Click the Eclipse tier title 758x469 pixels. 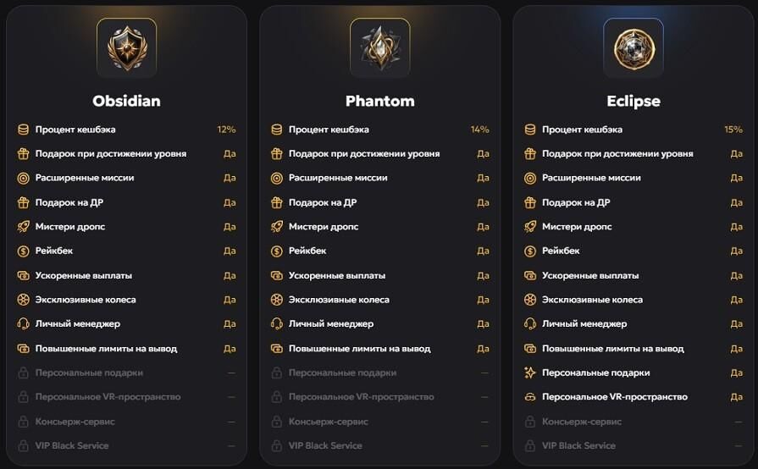(634, 101)
